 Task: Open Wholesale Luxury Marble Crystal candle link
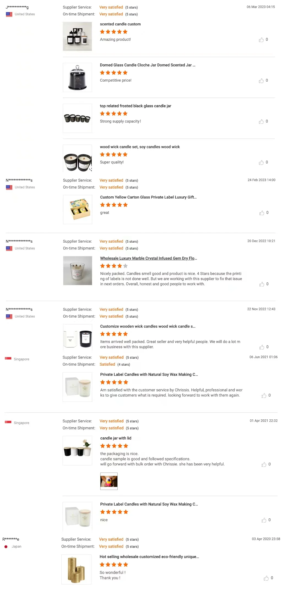point(148,258)
